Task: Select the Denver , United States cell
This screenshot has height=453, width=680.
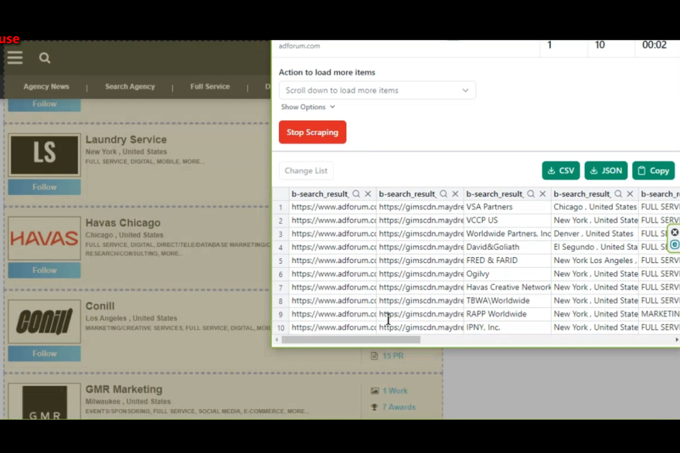Action: 595,234
